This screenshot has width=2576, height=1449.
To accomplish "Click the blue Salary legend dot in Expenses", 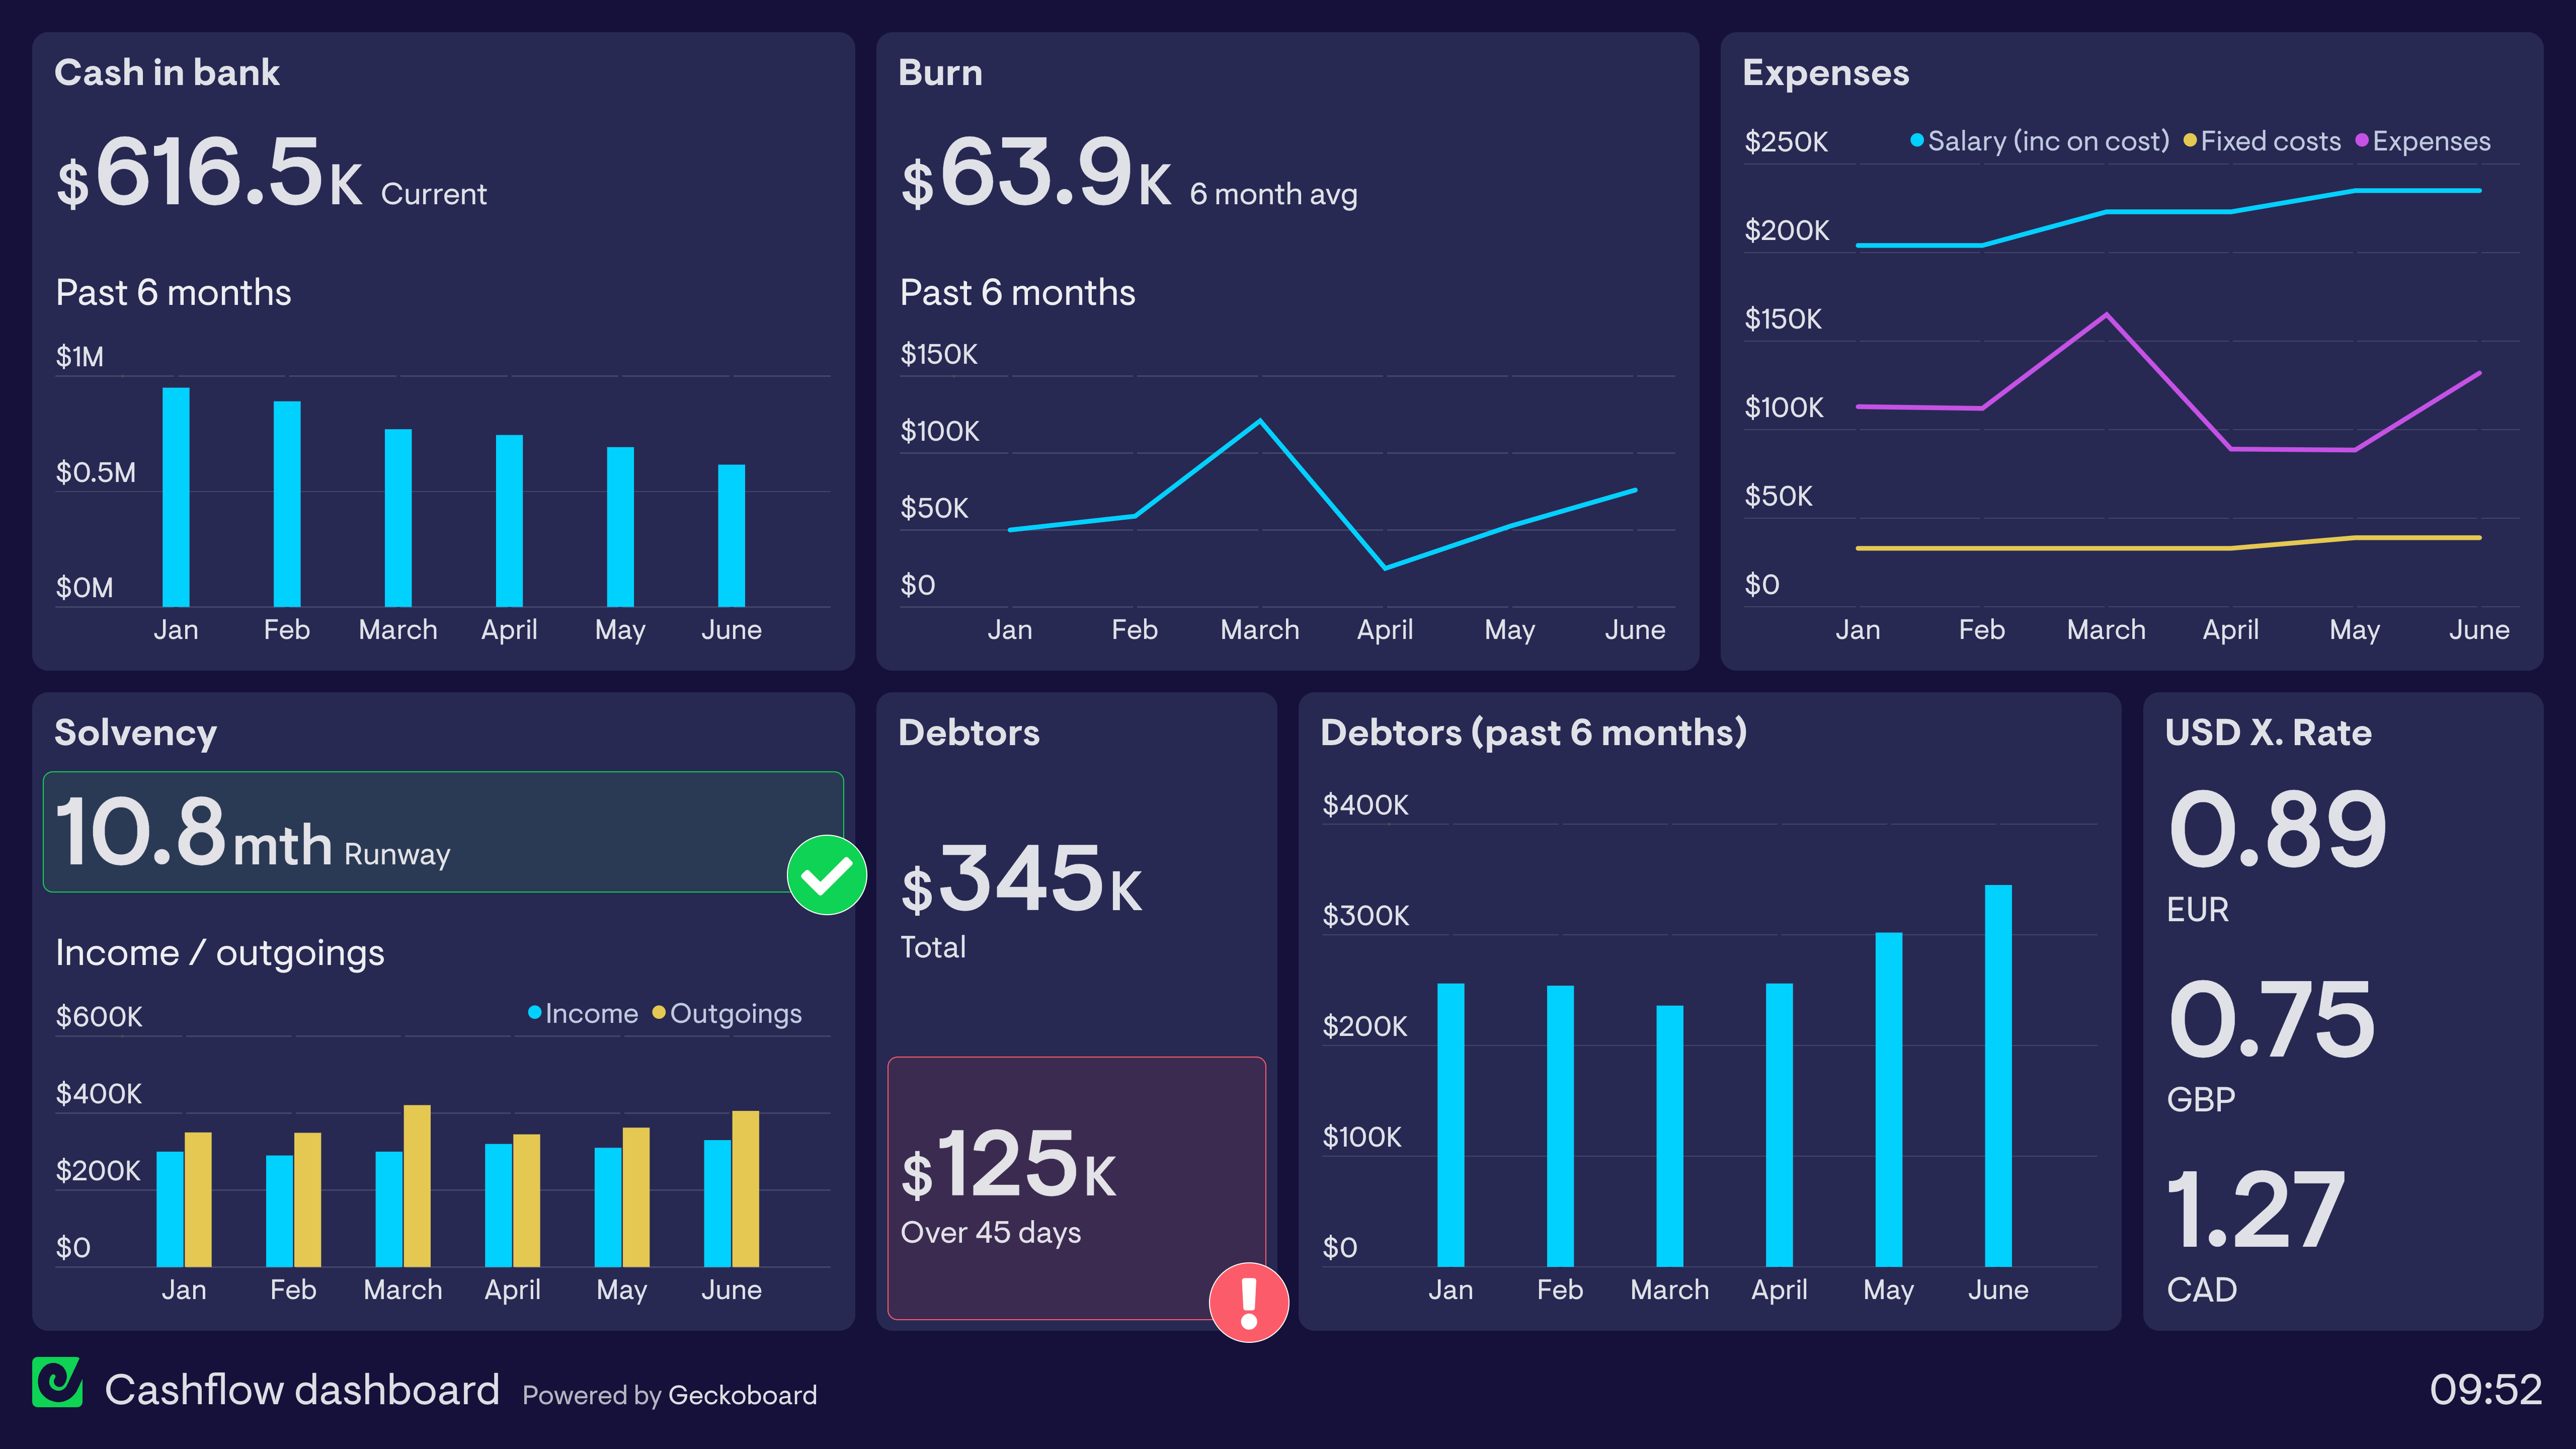I will (x=1917, y=141).
